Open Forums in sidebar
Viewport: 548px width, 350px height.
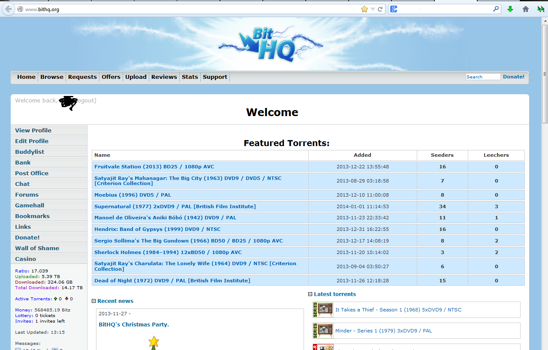[x=49, y=194]
